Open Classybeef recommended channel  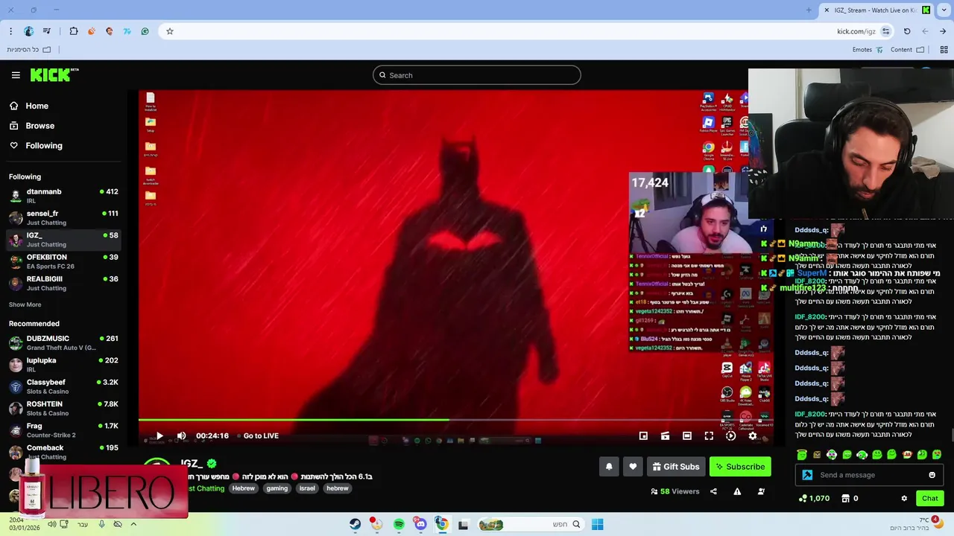(x=63, y=386)
